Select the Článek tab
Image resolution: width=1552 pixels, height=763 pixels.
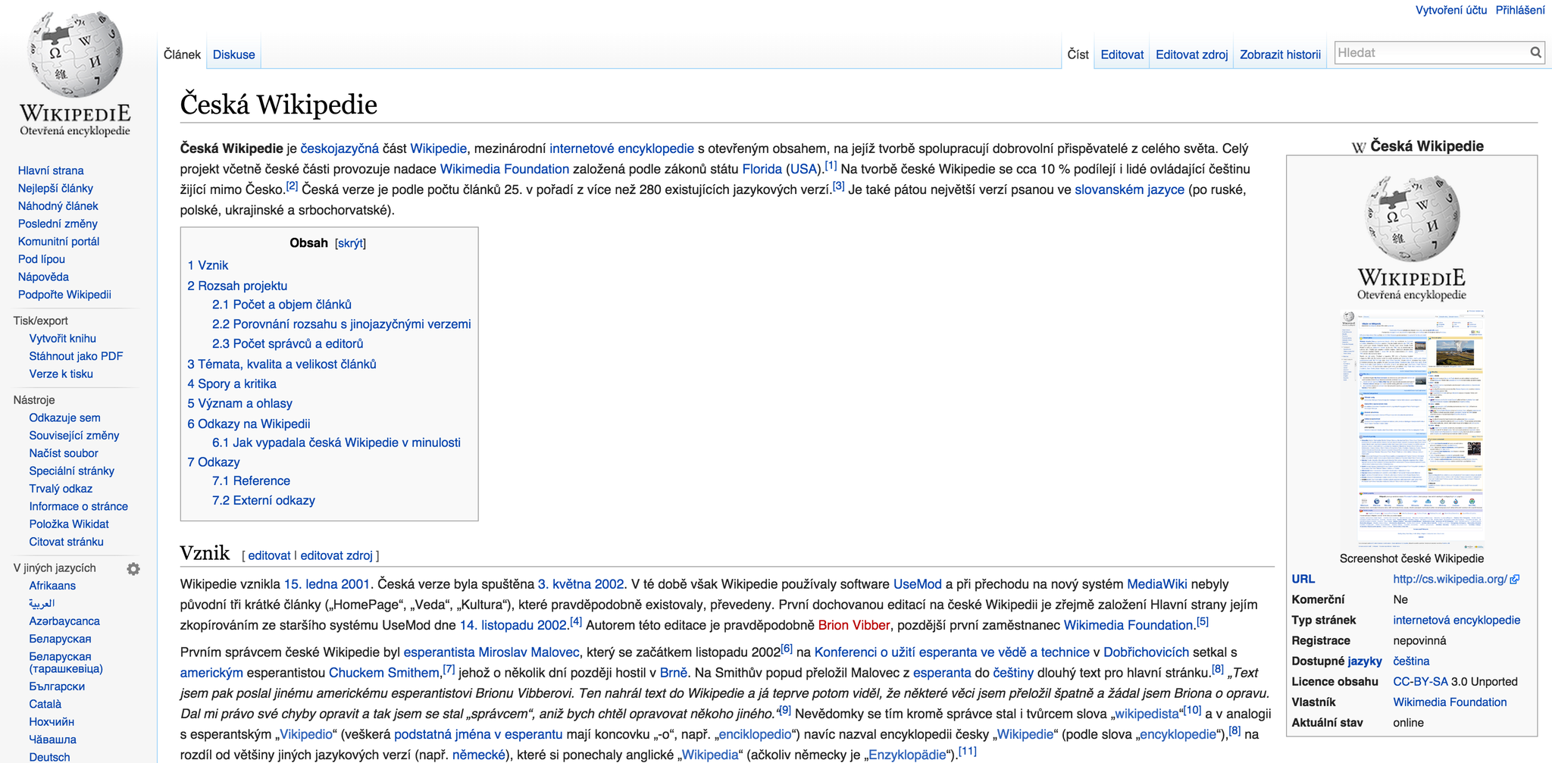pyautogui.click(x=182, y=55)
